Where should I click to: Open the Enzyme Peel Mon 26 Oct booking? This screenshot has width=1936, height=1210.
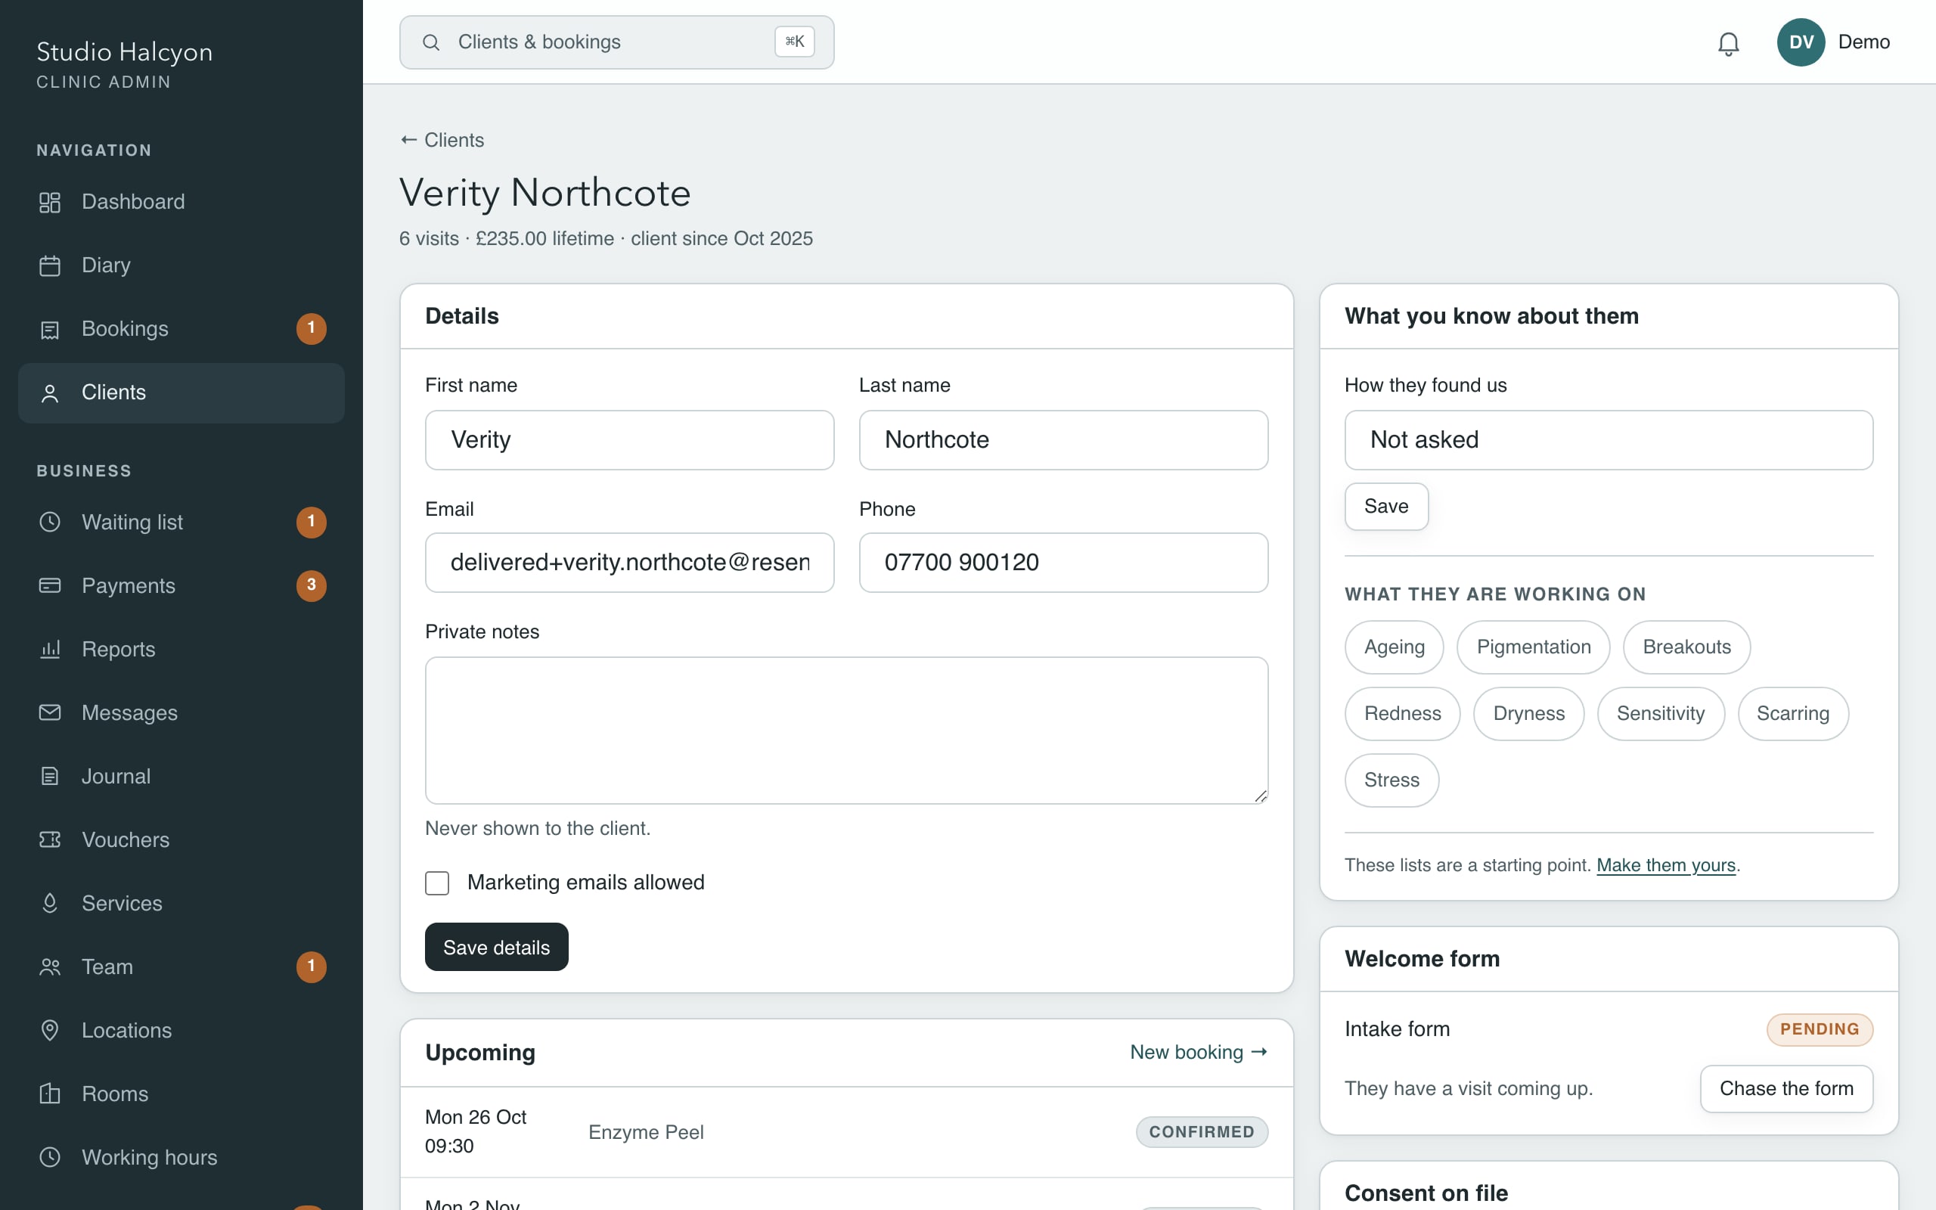(x=845, y=1131)
